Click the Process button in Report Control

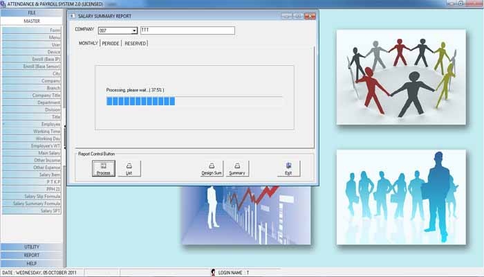pyautogui.click(x=104, y=168)
